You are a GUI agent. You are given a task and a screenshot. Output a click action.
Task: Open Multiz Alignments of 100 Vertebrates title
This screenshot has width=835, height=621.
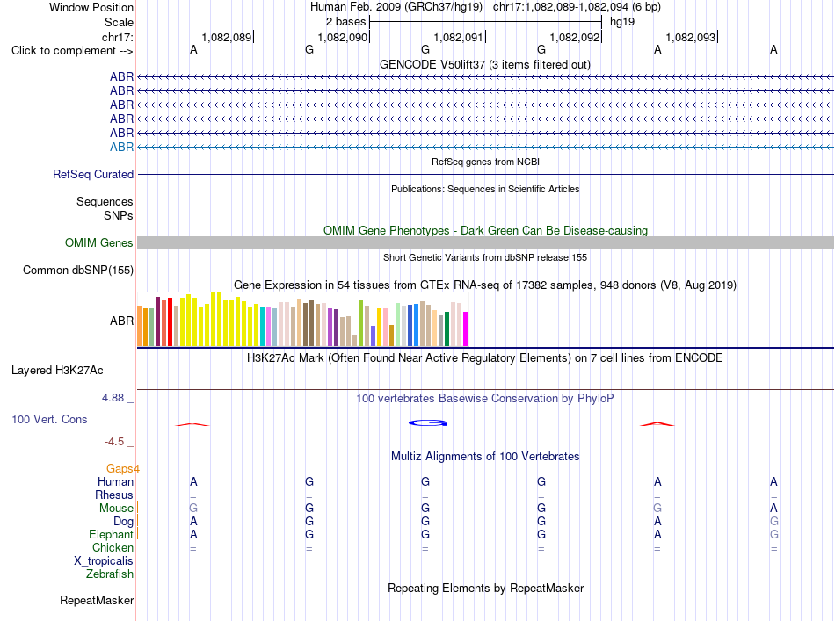485,457
